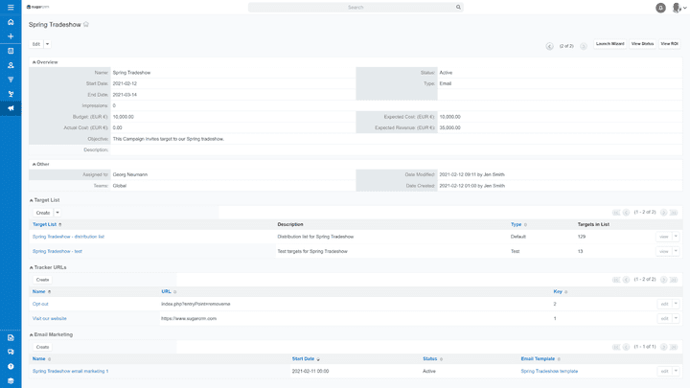Image resolution: width=690 pixels, height=388 pixels.
Task: Open the Target List Create dropdown arrow
Action: [57, 213]
